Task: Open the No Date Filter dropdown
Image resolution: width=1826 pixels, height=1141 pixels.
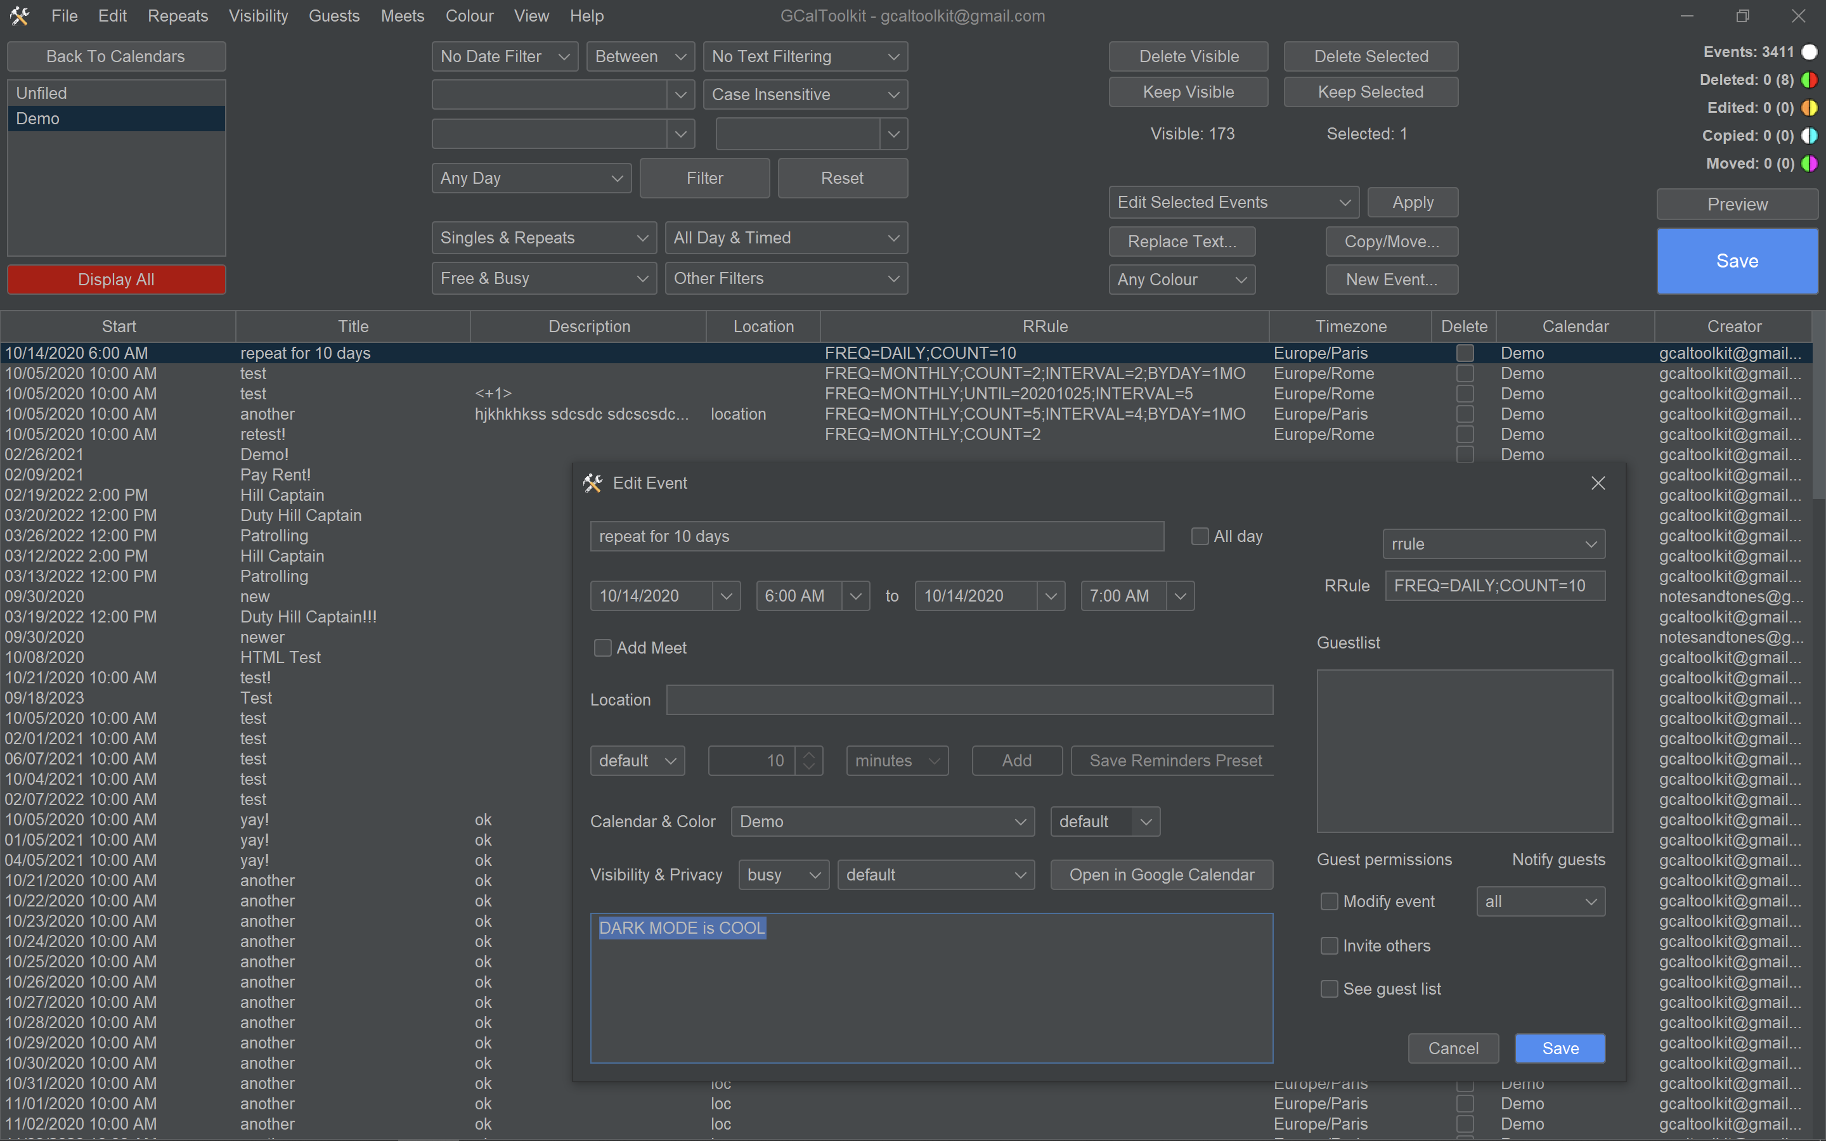Action: pyautogui.click(x=505, y=56)
